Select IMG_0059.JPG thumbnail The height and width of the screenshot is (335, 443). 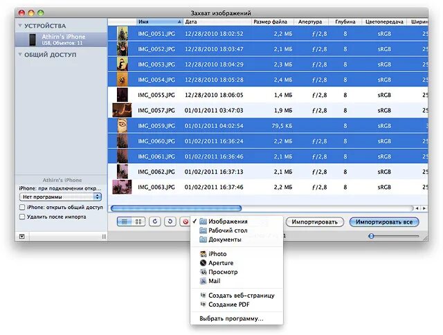pyautogui.click(x=123, y=126)
